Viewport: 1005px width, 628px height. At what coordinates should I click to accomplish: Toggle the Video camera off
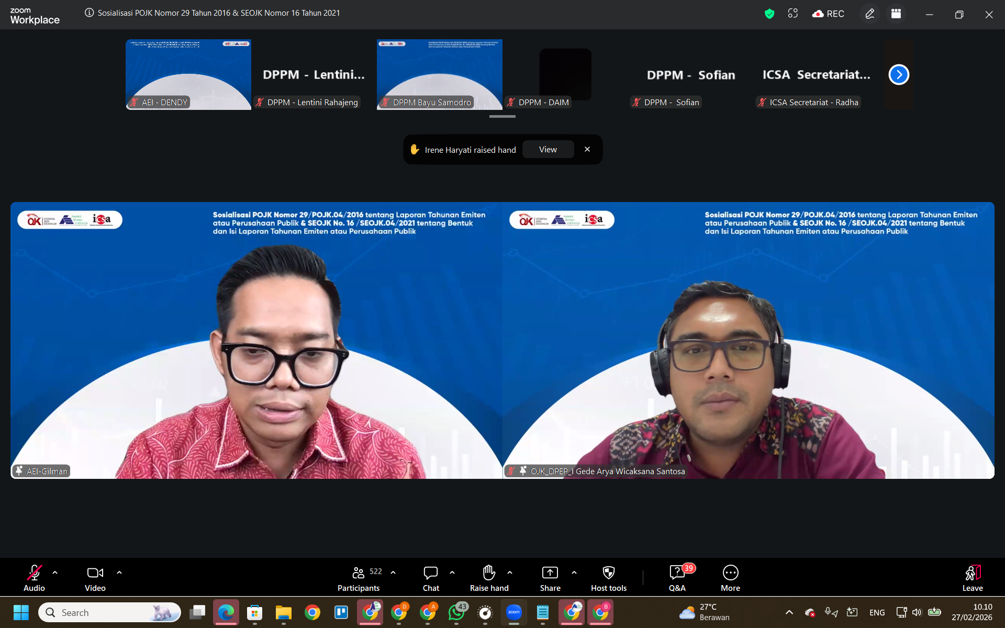(95, 578)
